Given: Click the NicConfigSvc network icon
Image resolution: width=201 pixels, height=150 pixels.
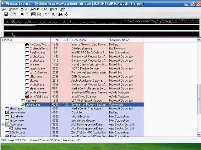Looking at the screenshot, I should [x=27, y=44].
